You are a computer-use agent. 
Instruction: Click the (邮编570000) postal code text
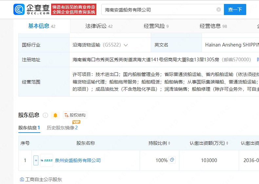[236, 60]
